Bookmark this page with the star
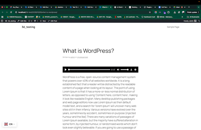The image size is (201, 130). [x=150, y=12]
